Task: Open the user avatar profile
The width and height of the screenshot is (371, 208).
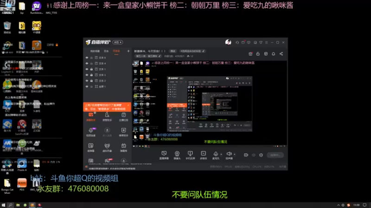Action: 228,42
